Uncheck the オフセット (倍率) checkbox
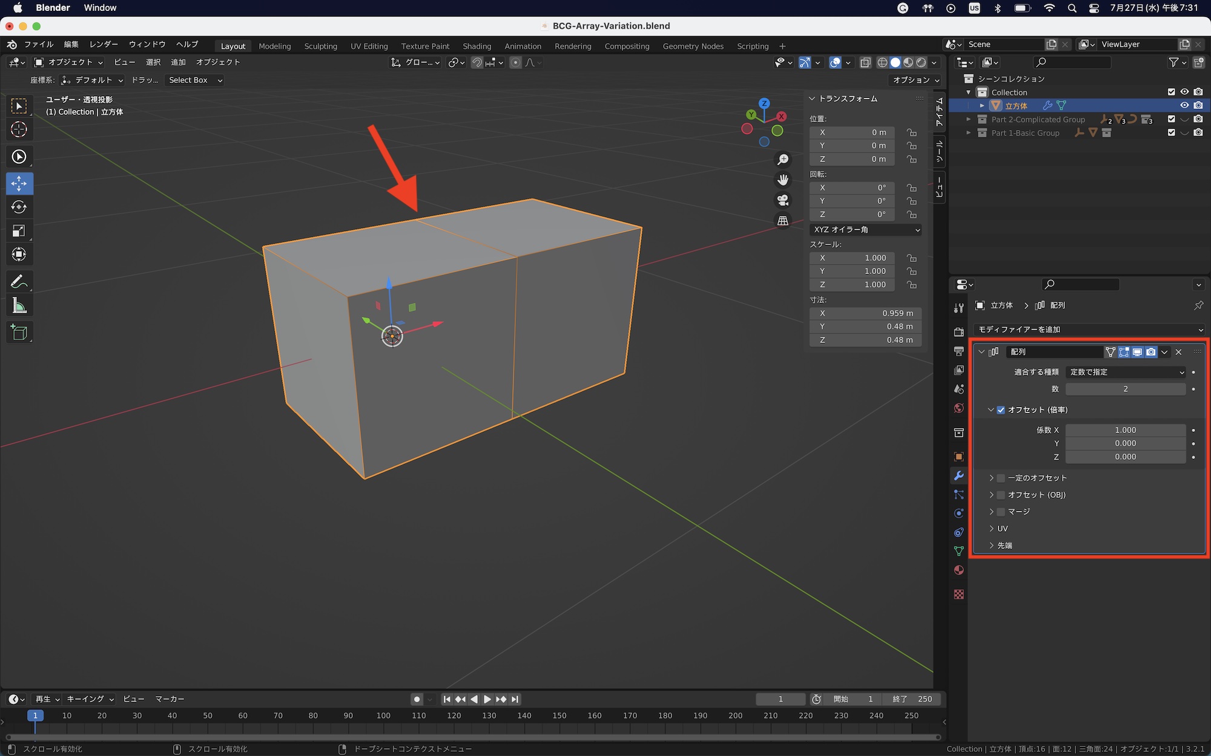 pyautogui.click(x=1001, y=410)
